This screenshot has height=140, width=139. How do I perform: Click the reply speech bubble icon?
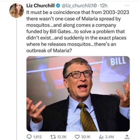(x=29, y=137)
